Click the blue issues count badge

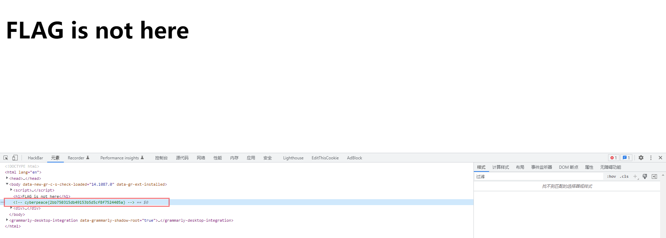tap(626, 158)
